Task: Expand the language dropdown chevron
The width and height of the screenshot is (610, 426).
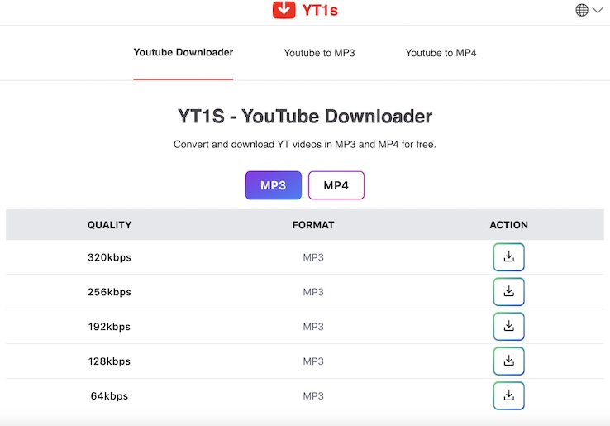Action: coord(598,10)
